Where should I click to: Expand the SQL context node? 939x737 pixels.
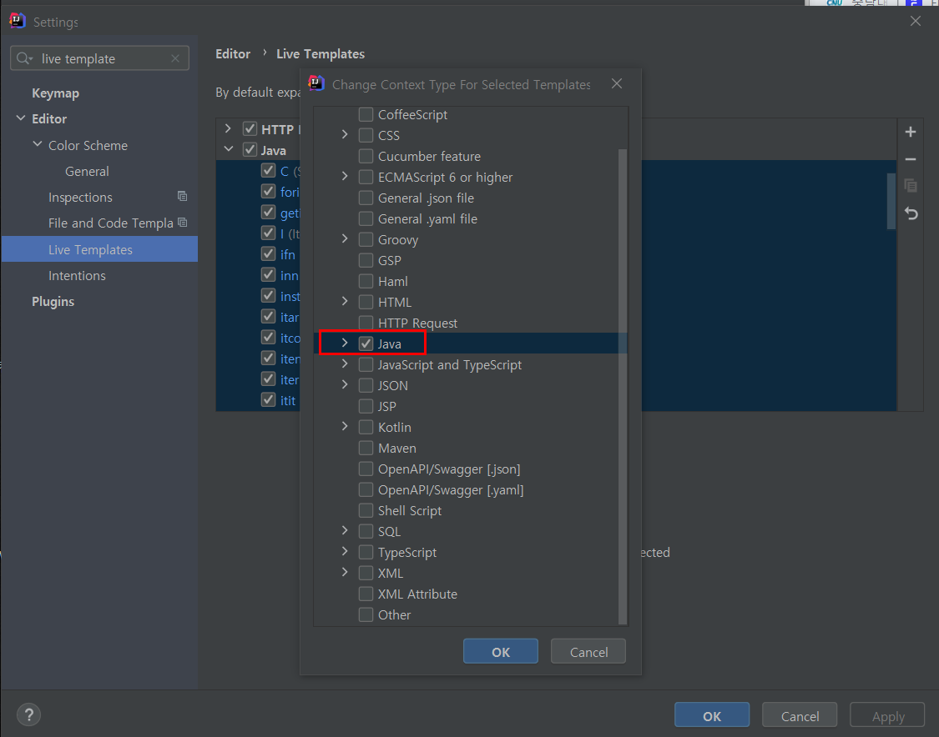tap(345, 530)
